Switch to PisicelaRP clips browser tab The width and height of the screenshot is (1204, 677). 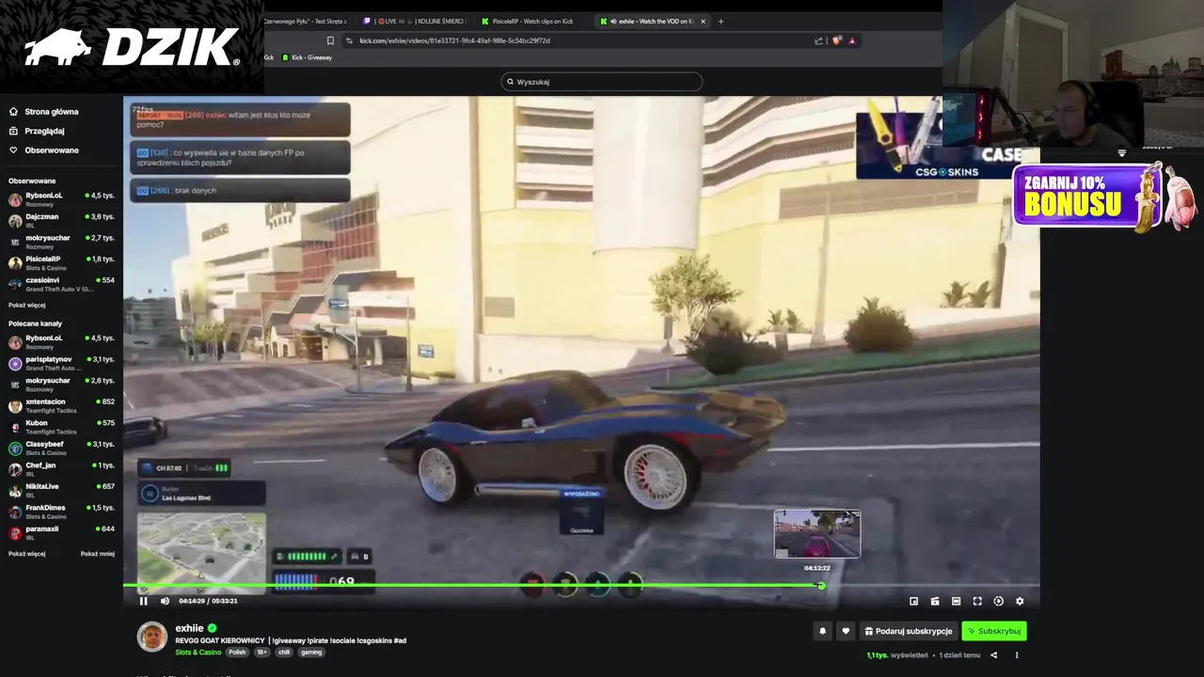coord(531,21)
